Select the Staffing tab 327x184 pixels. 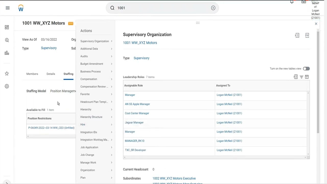tap(68, 74)
